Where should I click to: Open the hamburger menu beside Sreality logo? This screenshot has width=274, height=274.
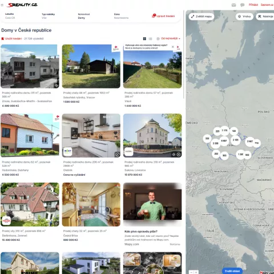2,5
